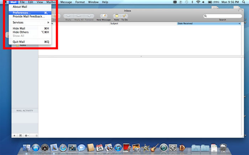Screen dimensions: 249x155
Task: Open the Help menu
Action: click(105, 2)
